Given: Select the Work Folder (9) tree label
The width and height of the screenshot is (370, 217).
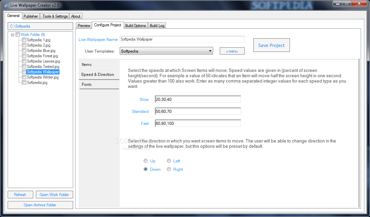Looking at the screenshot, I should point(33,35).
